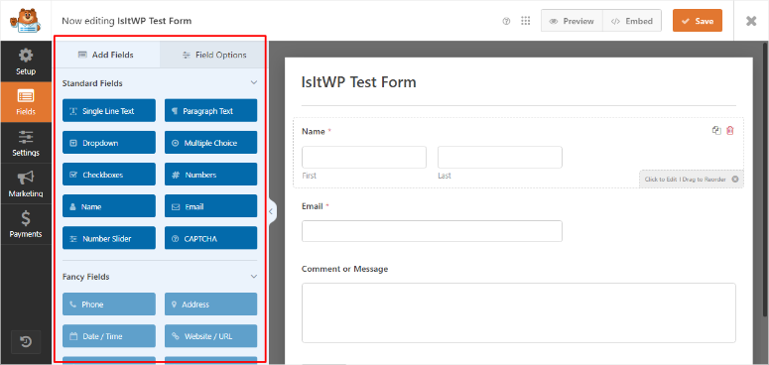Viewport: 769px width, 365px height.
Task: Click the Last name input box
Action: pos(500,158)
